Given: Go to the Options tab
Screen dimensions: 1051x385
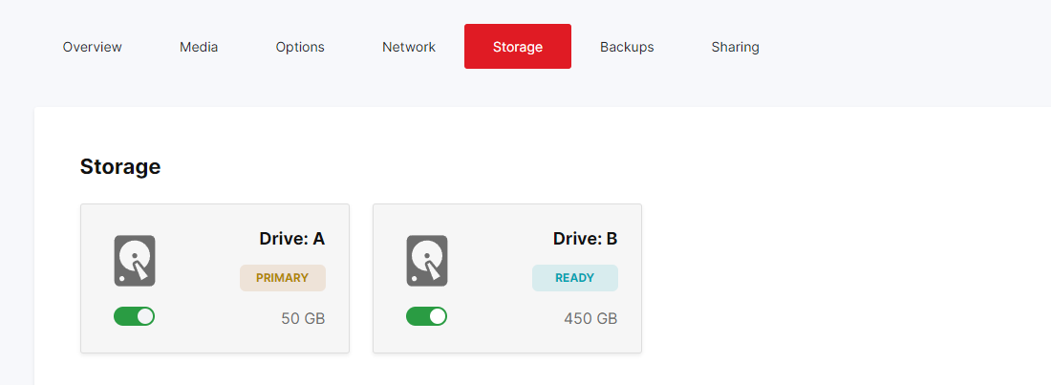Looking at the screenshot, I should click(x=300, y=47).
